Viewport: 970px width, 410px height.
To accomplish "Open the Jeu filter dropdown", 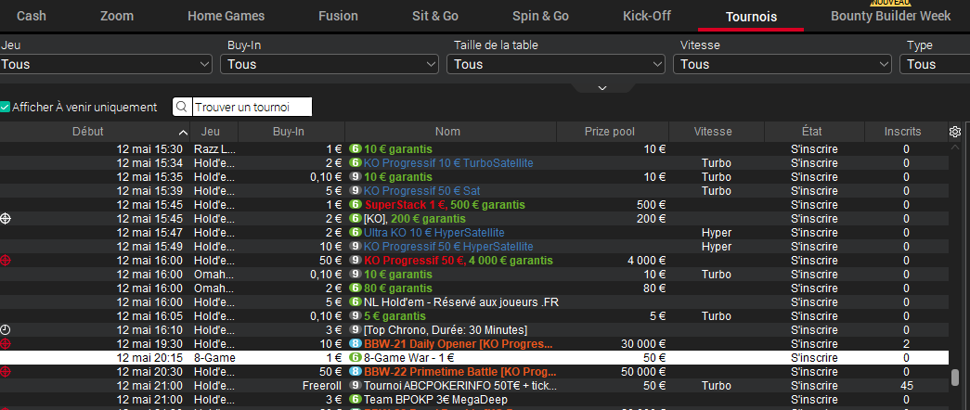I will click(x=106, y=64).
